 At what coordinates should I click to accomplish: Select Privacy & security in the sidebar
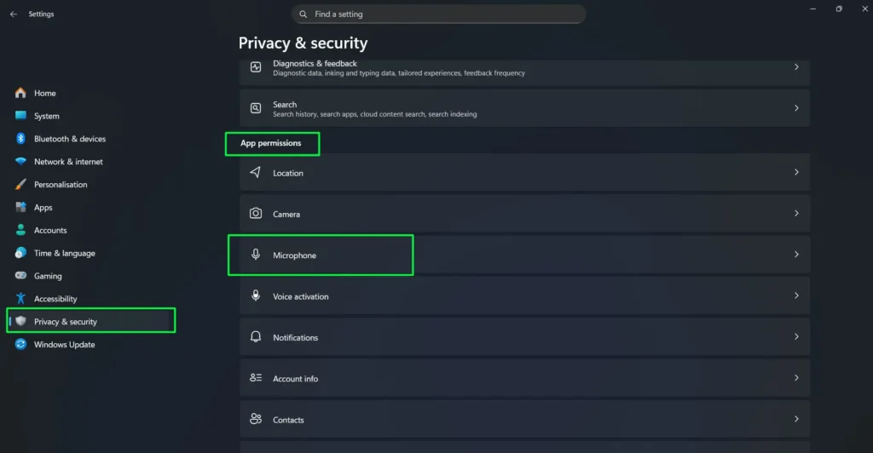coord(90,321)
